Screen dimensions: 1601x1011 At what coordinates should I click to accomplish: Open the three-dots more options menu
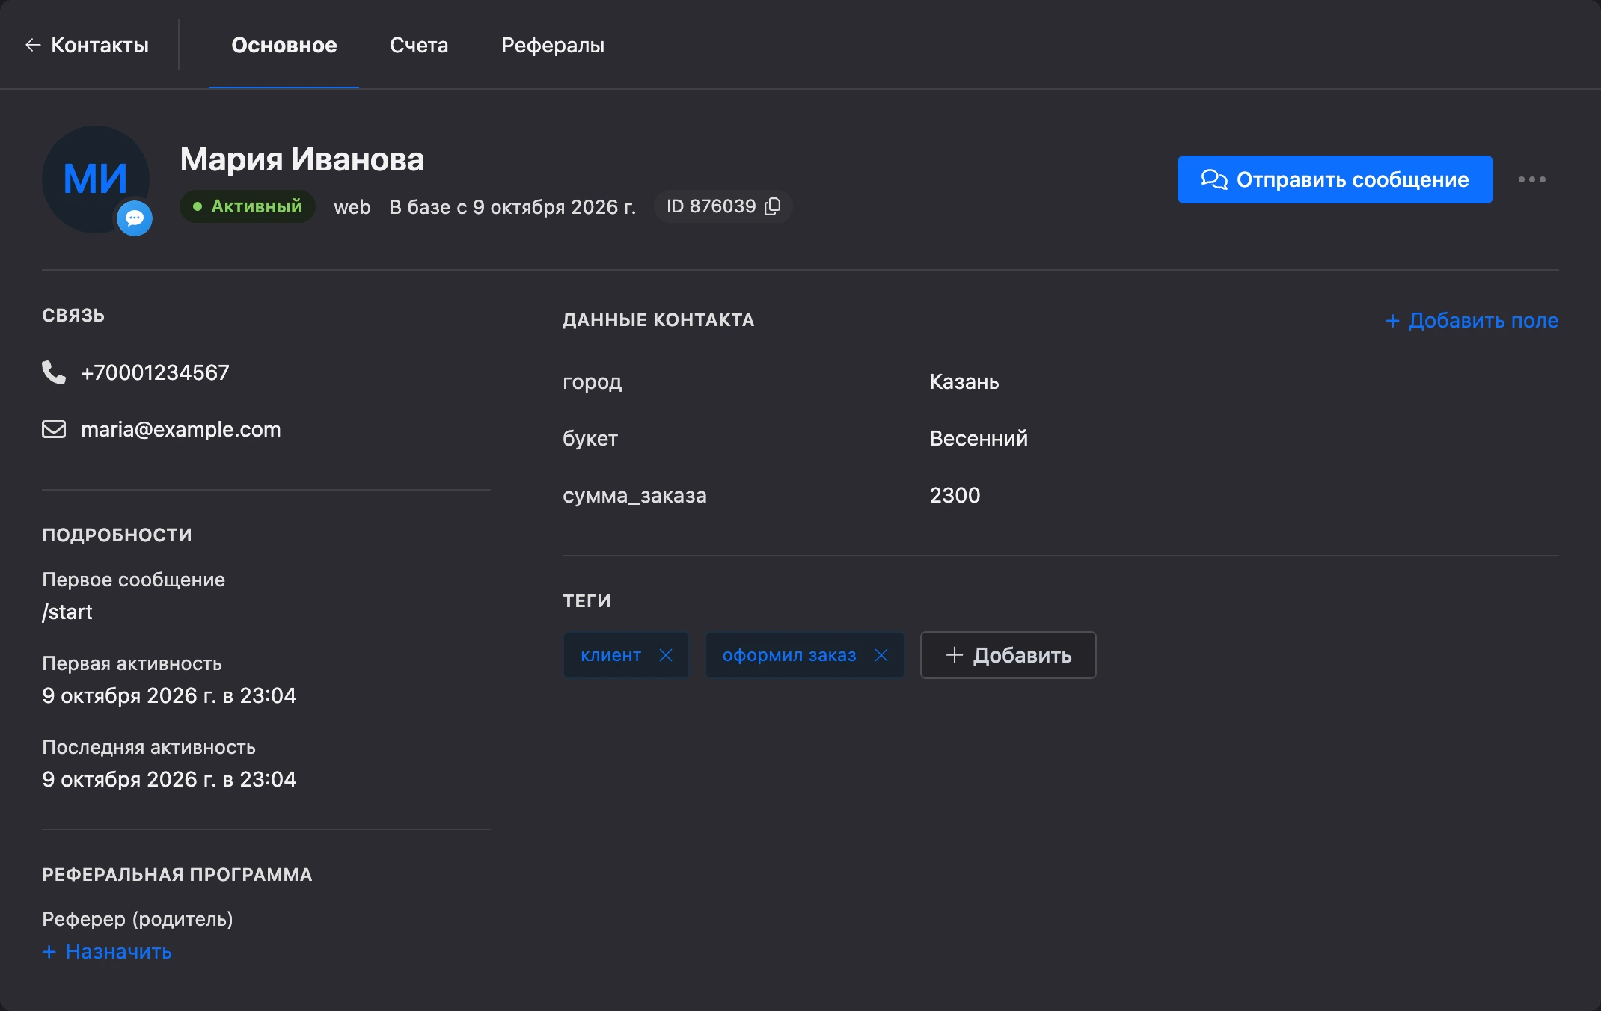[1531, 179]
